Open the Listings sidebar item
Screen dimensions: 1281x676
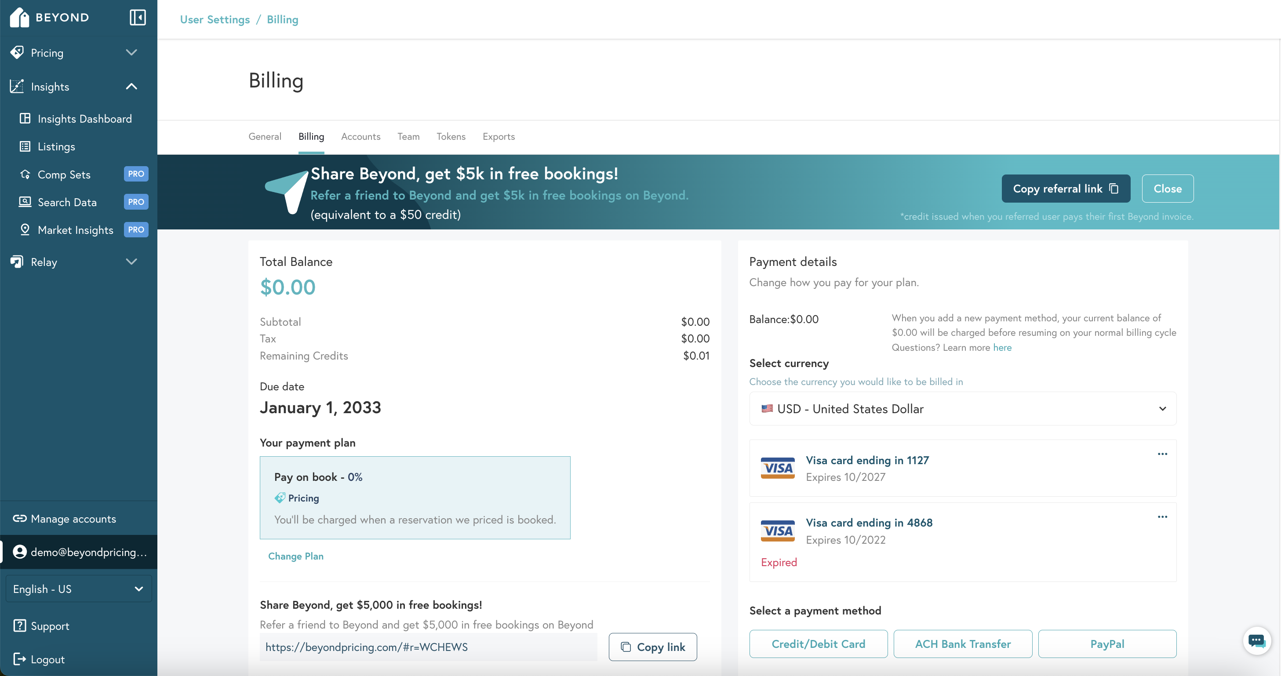(x=56, y=147)
